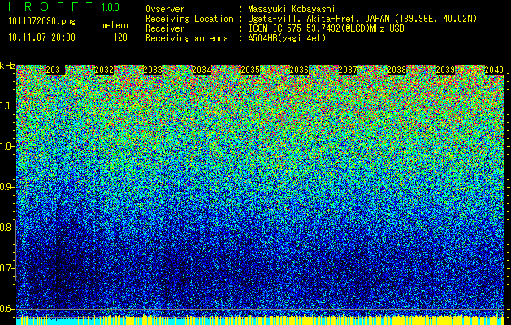Click the A504HB(yagi 4el) antenna text
This screenshot has width=511, height=325.
pyautogui.click(x=287, y=38)
